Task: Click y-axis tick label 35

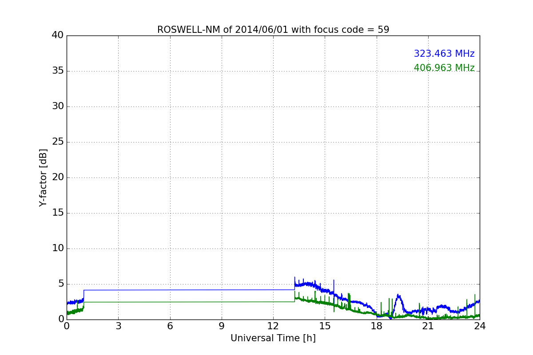Action: [x=58, y=71]
